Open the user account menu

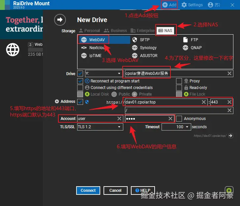[x=214, y=5]
